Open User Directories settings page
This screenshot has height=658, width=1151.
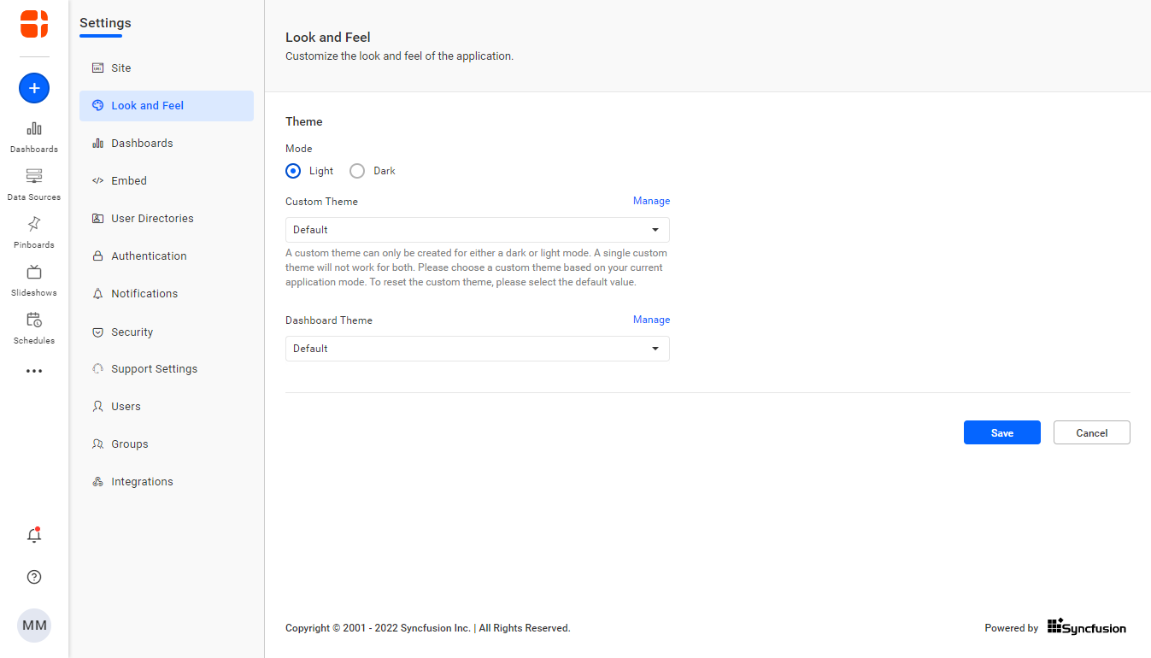[152, 219]
